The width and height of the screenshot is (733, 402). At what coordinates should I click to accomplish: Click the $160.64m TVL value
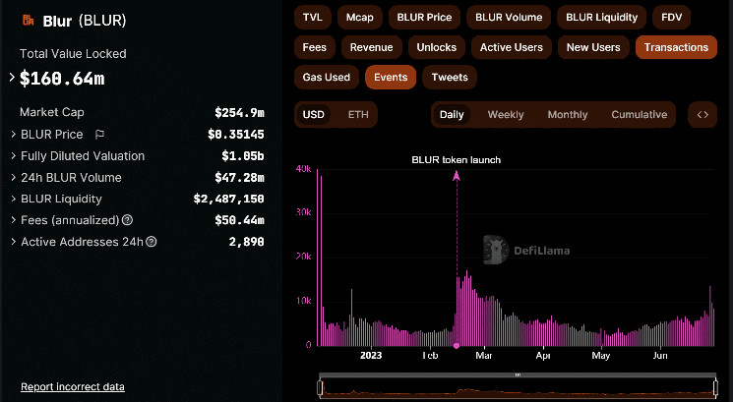(x=62, y=79)
